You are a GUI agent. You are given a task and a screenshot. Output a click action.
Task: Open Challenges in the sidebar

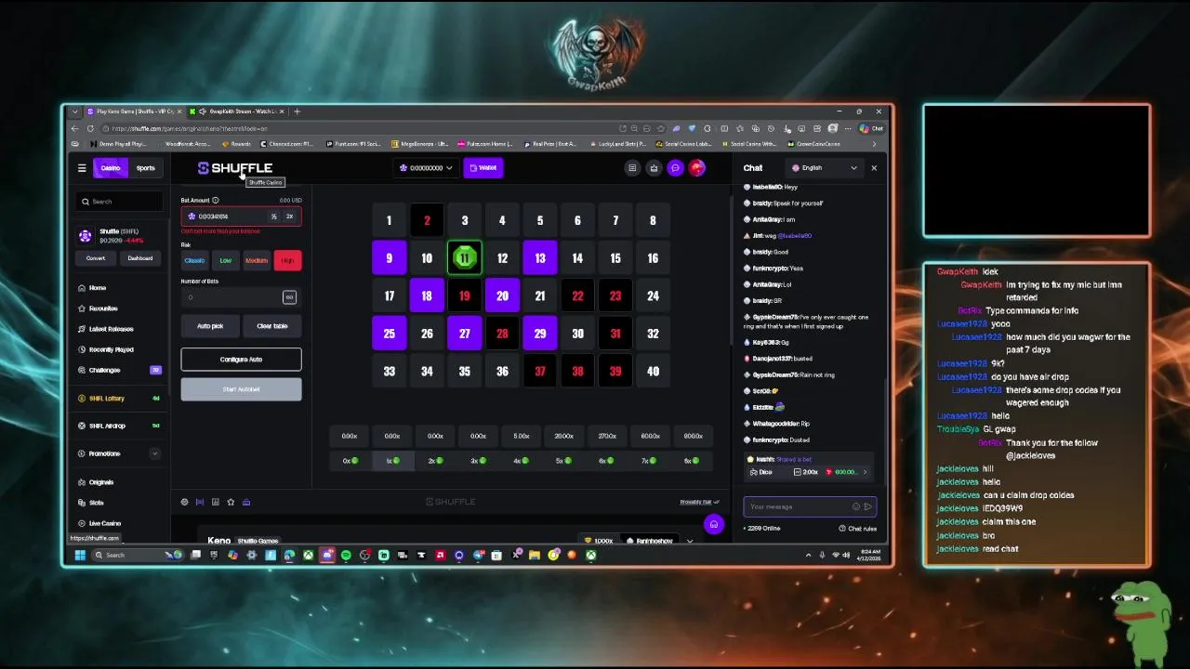pos(120,370)
